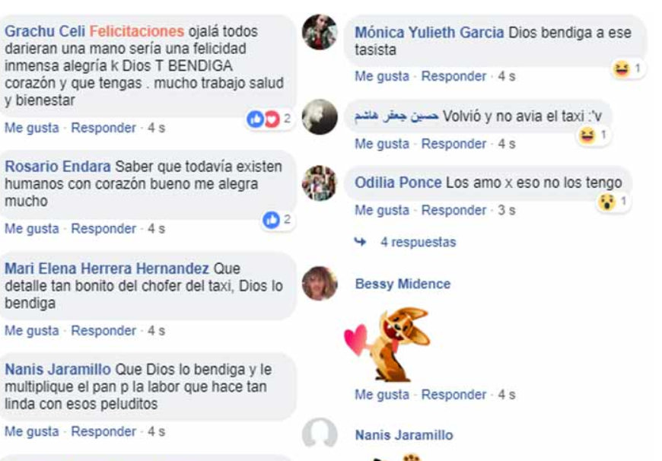Open the wow reaction on Odilia Ponce's comment
This screenshot has width=662, height=461.
[613, 202]
